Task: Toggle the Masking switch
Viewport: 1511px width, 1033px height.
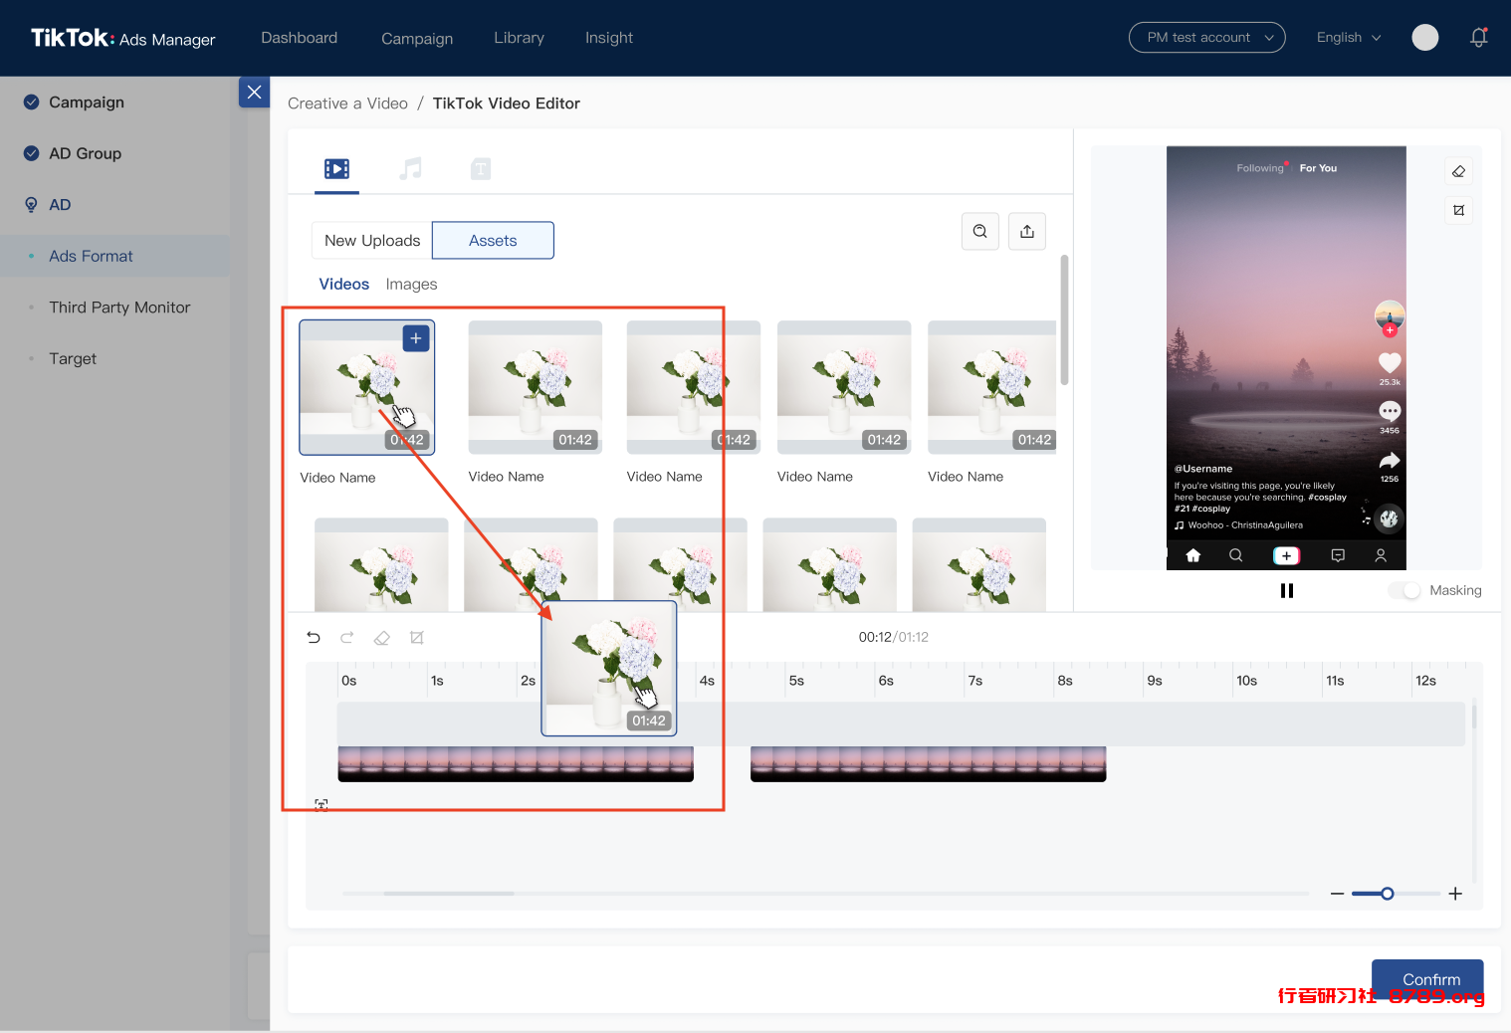Action: coord(1404,590)
